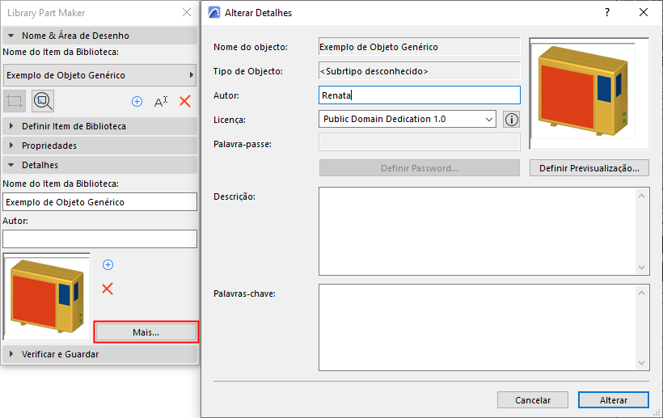The width and height of the screenshot is (663, 418).
Task: Add preview image with plus next to thumbnail
Action: [108, 264]
